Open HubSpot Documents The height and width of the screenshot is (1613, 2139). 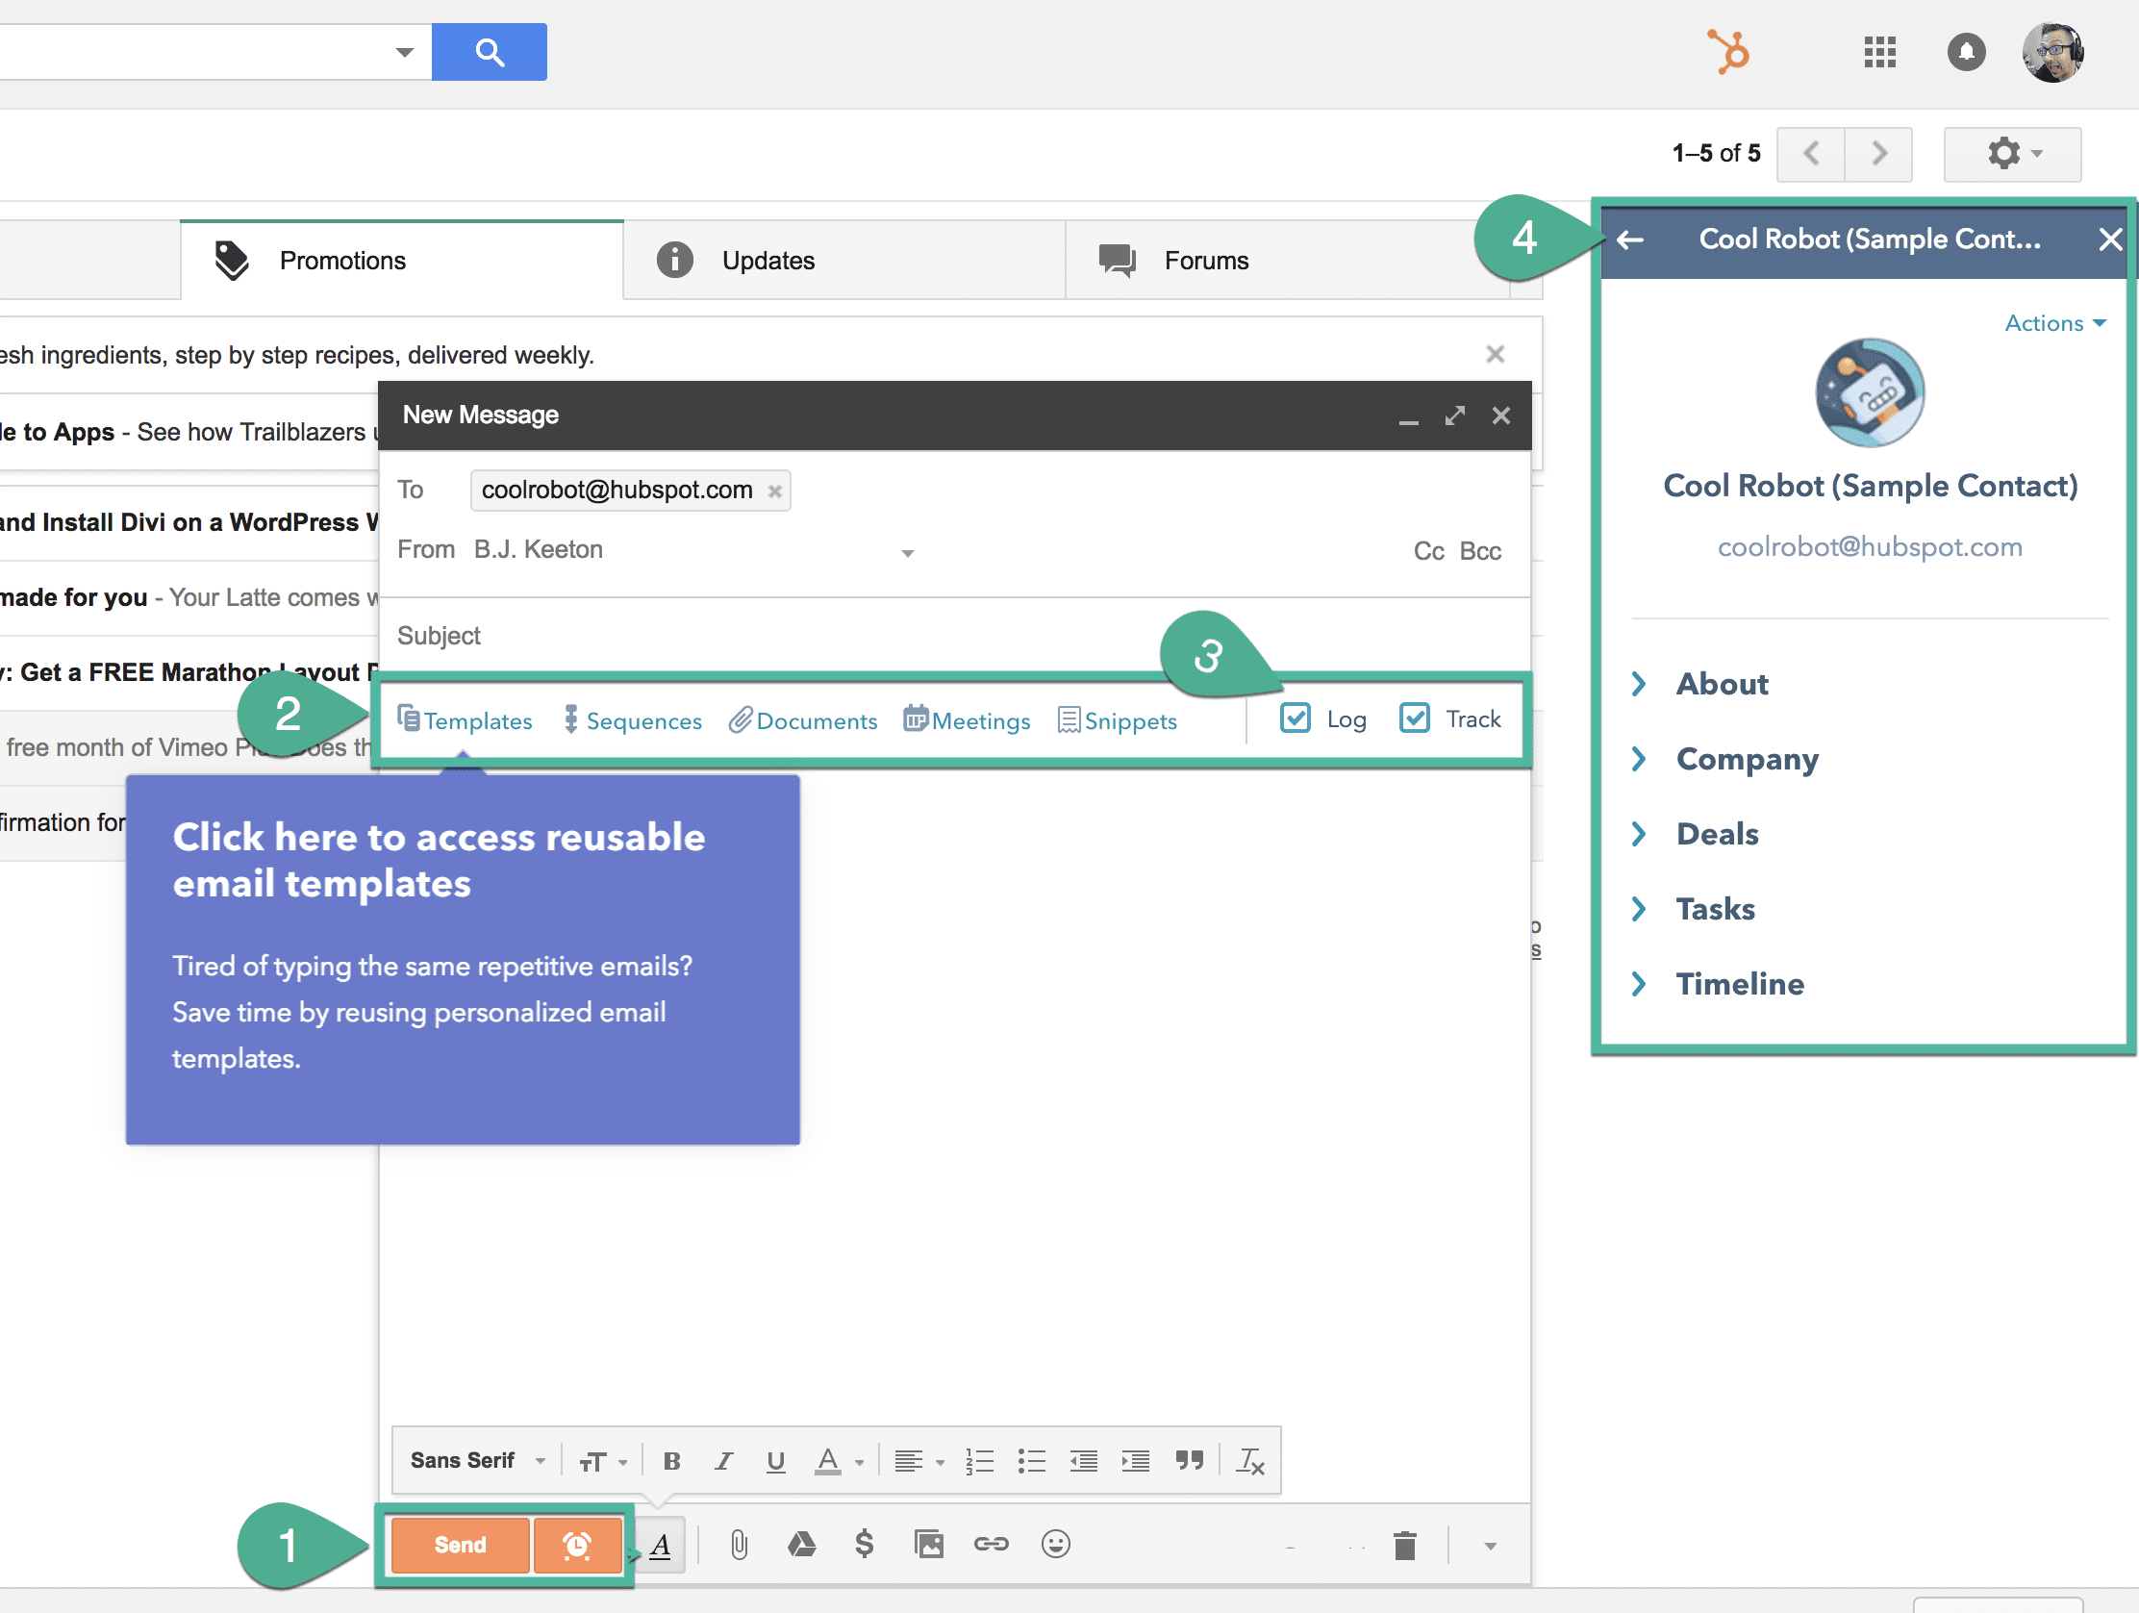pos(803,720)
